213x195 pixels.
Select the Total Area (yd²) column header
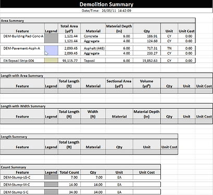[69, 29]
